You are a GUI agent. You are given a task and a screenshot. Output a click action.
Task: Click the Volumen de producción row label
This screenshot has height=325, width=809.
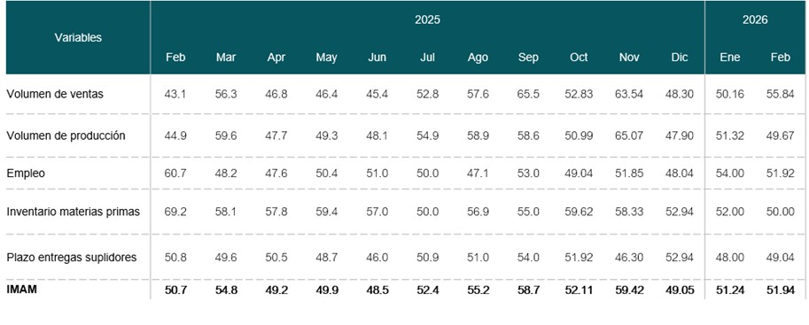(x=66, y=135)
